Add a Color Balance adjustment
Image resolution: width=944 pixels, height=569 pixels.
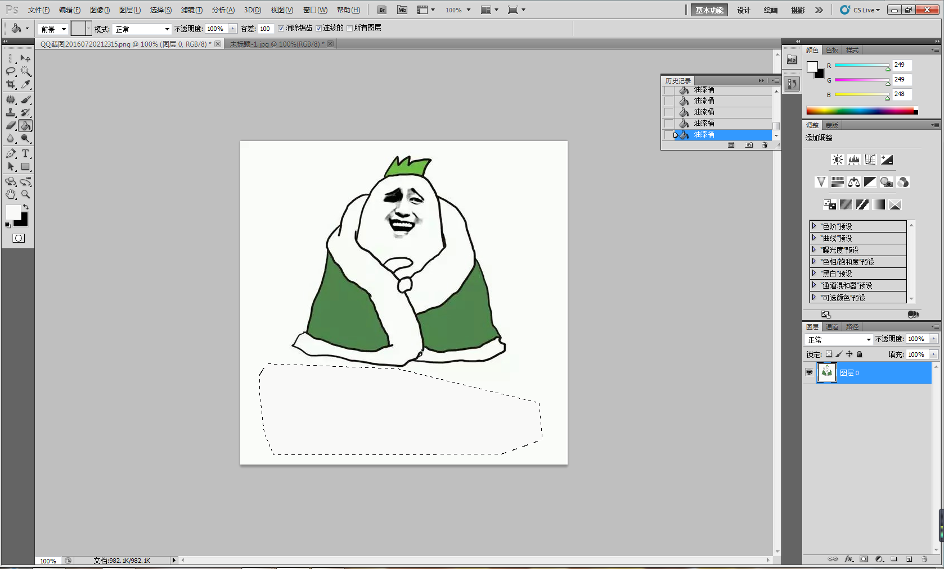(x=854, y=182)
